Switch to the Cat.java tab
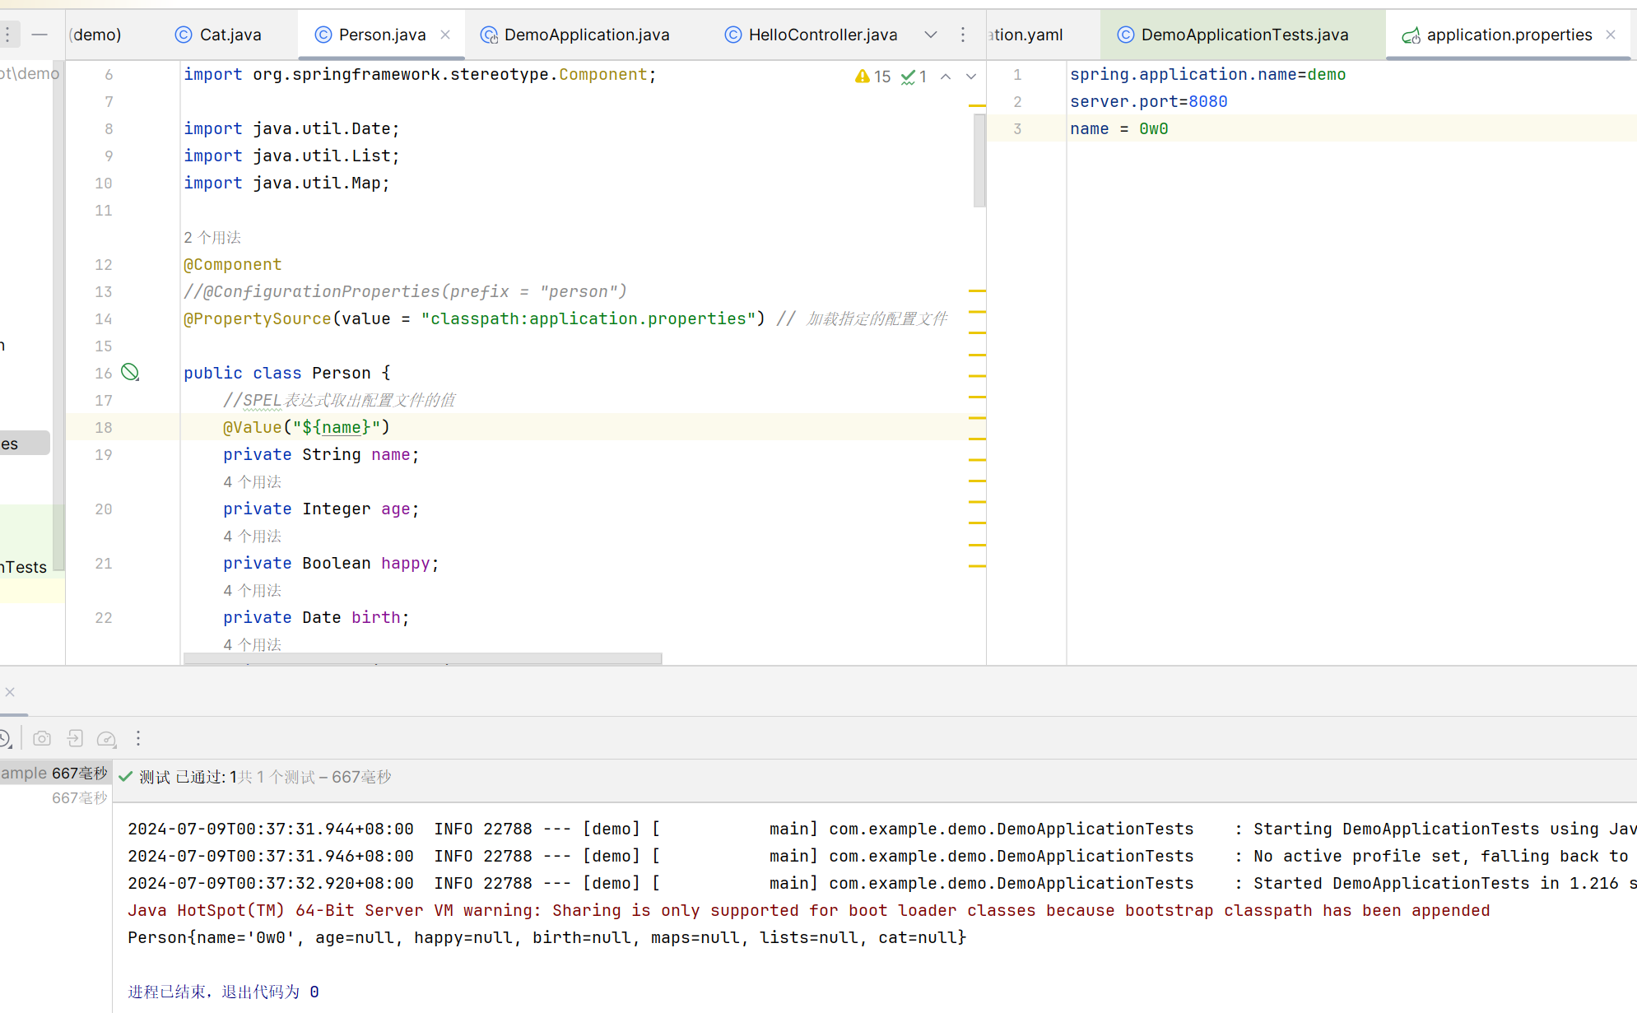The height and width of the screenshot is (1013, 1637). click(218, 35)
